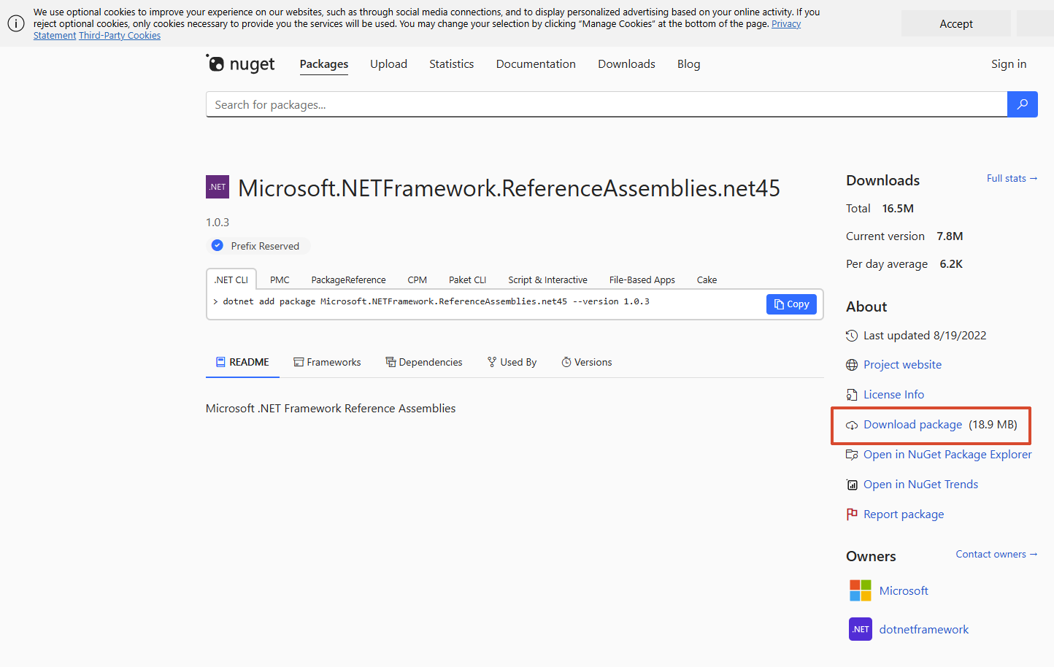This screenshot has width=1054, height=667.
Task: Click the Total 16.5M downloads value
Action: (898, 208)
